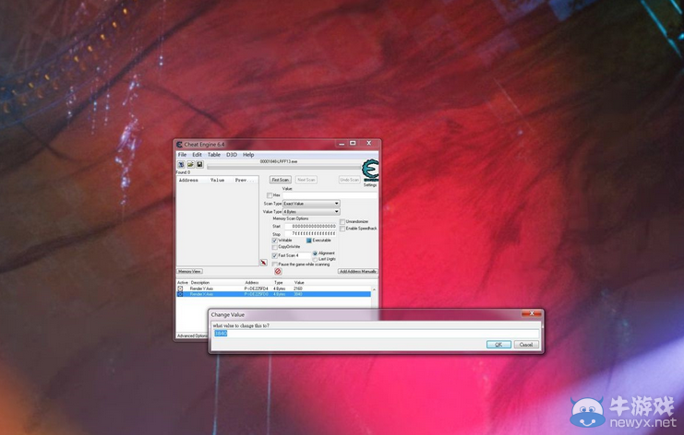Viewport: 684px width, 435px height.
Task: Open the Scan Type dropdown
Action: coord(311,204)
